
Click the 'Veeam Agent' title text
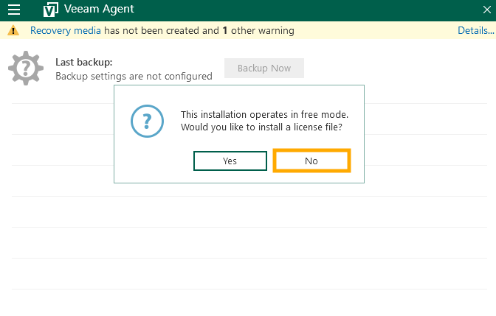(99, 10)
